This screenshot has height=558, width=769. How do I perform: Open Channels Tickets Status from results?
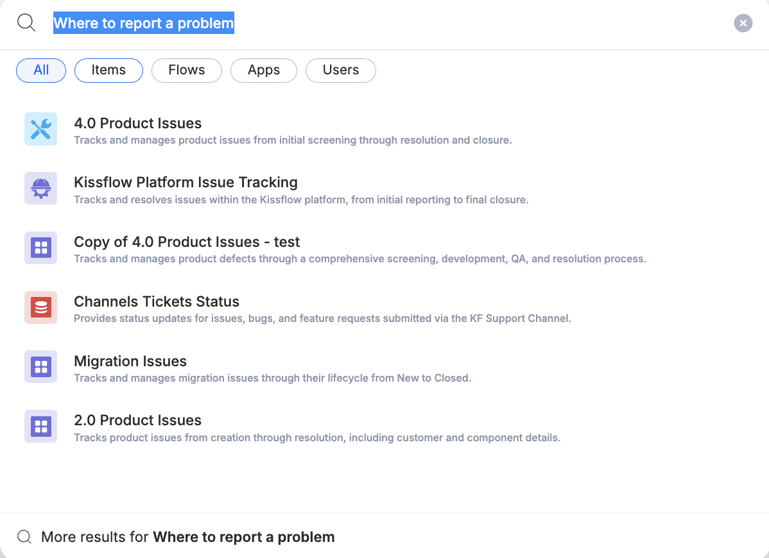pos(157,301)
